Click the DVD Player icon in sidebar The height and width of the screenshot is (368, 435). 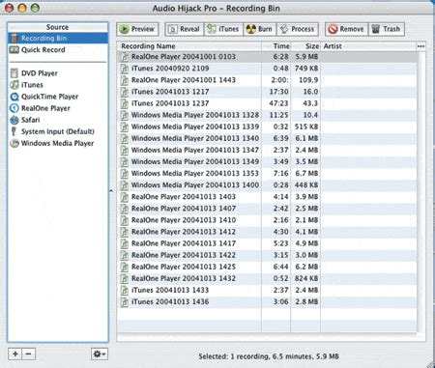(14, 73)
